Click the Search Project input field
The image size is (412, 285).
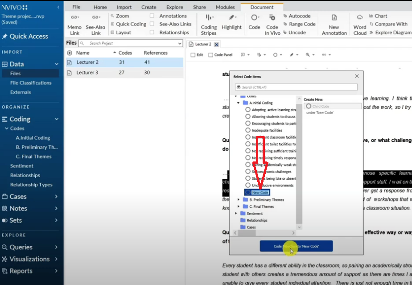click(x=131, y=43)
